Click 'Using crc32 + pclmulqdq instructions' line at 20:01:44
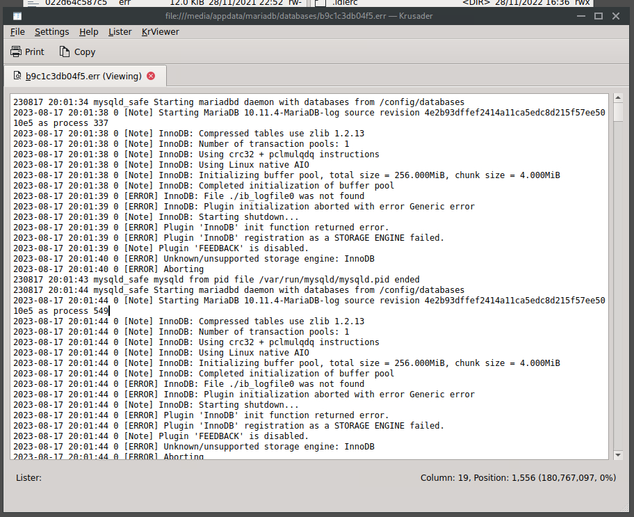The width and height of the screenshot is (634, 517). 196,342
